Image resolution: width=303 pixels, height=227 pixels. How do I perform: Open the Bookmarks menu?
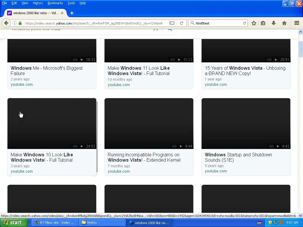(x=55, y=3)
